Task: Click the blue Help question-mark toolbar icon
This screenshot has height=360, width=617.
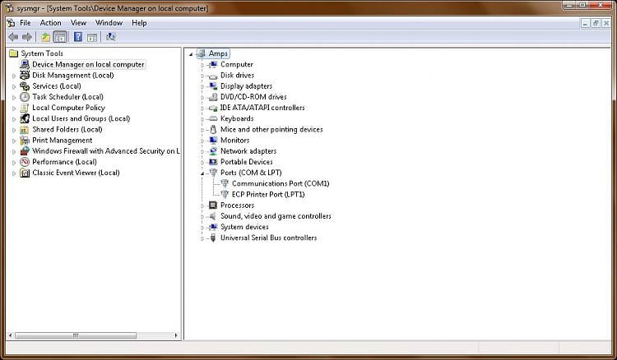Action: click(78, 37)
